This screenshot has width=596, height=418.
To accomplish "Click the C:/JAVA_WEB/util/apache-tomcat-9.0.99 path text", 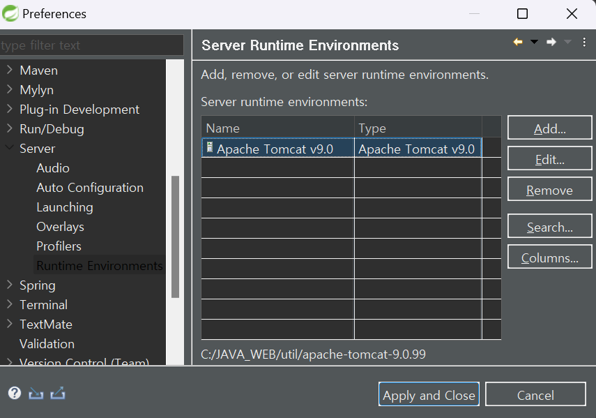I will click(313, 354).
